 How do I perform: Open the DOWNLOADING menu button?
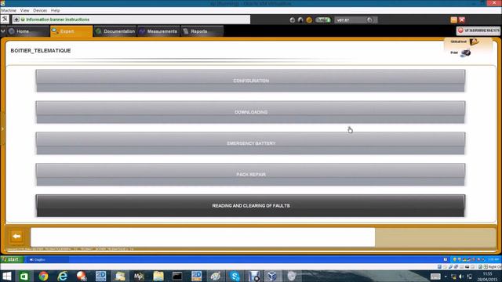coord(250,112)
